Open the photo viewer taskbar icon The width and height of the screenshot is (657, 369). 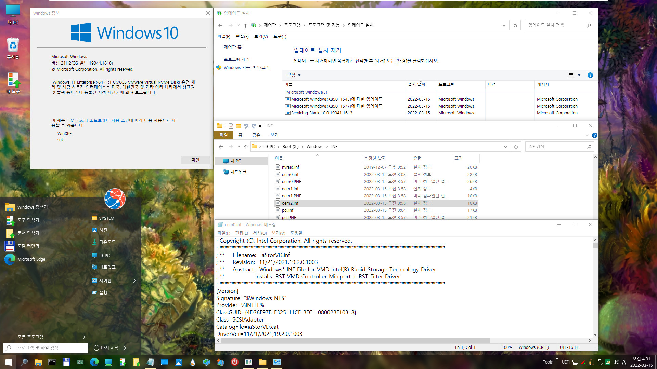point(179,362)
